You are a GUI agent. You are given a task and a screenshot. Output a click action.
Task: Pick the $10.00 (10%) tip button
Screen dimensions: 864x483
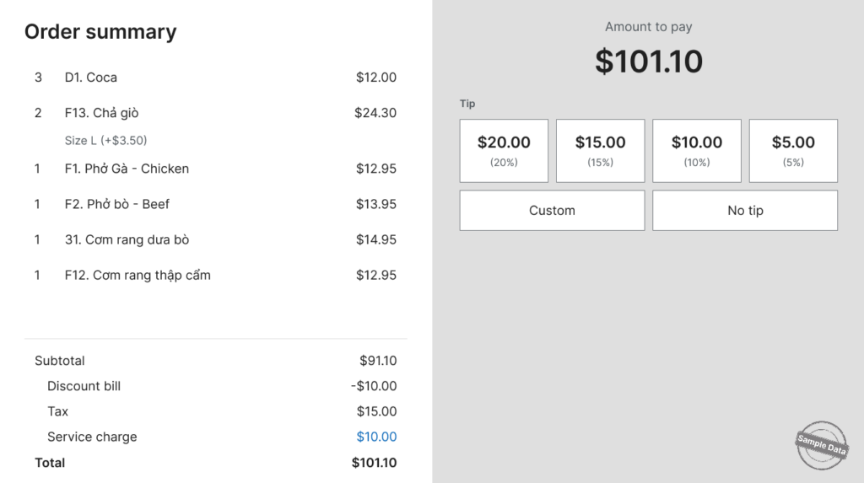tap(696, 150)
